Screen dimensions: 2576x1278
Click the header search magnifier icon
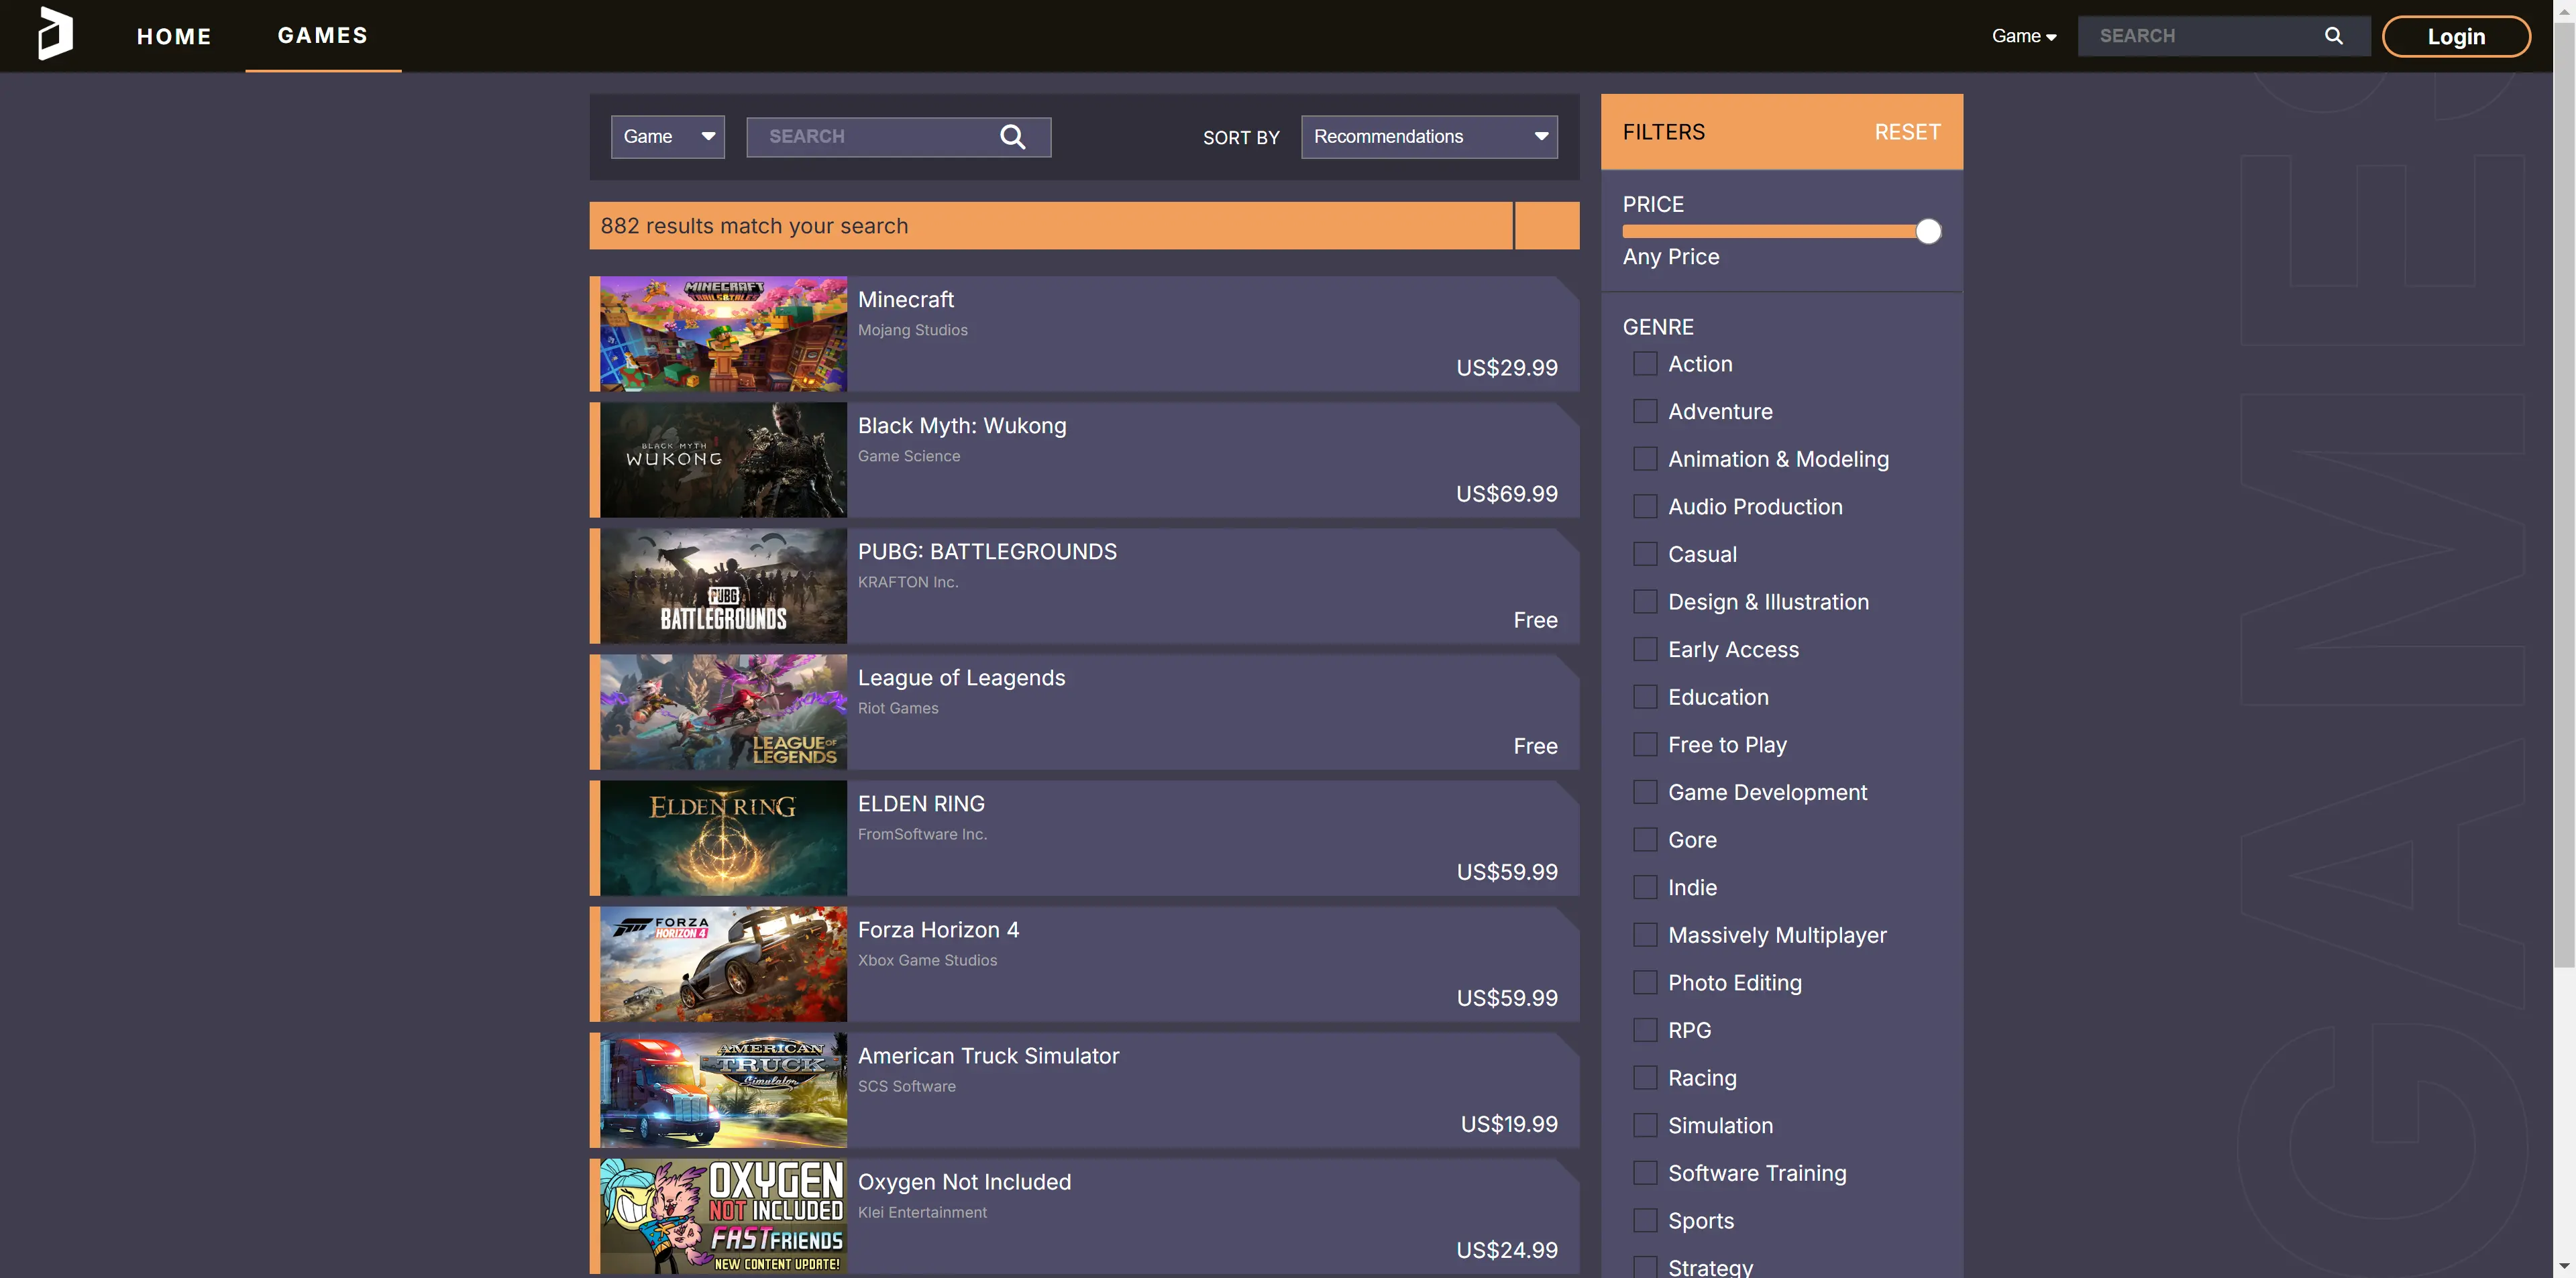[2333, 36]
